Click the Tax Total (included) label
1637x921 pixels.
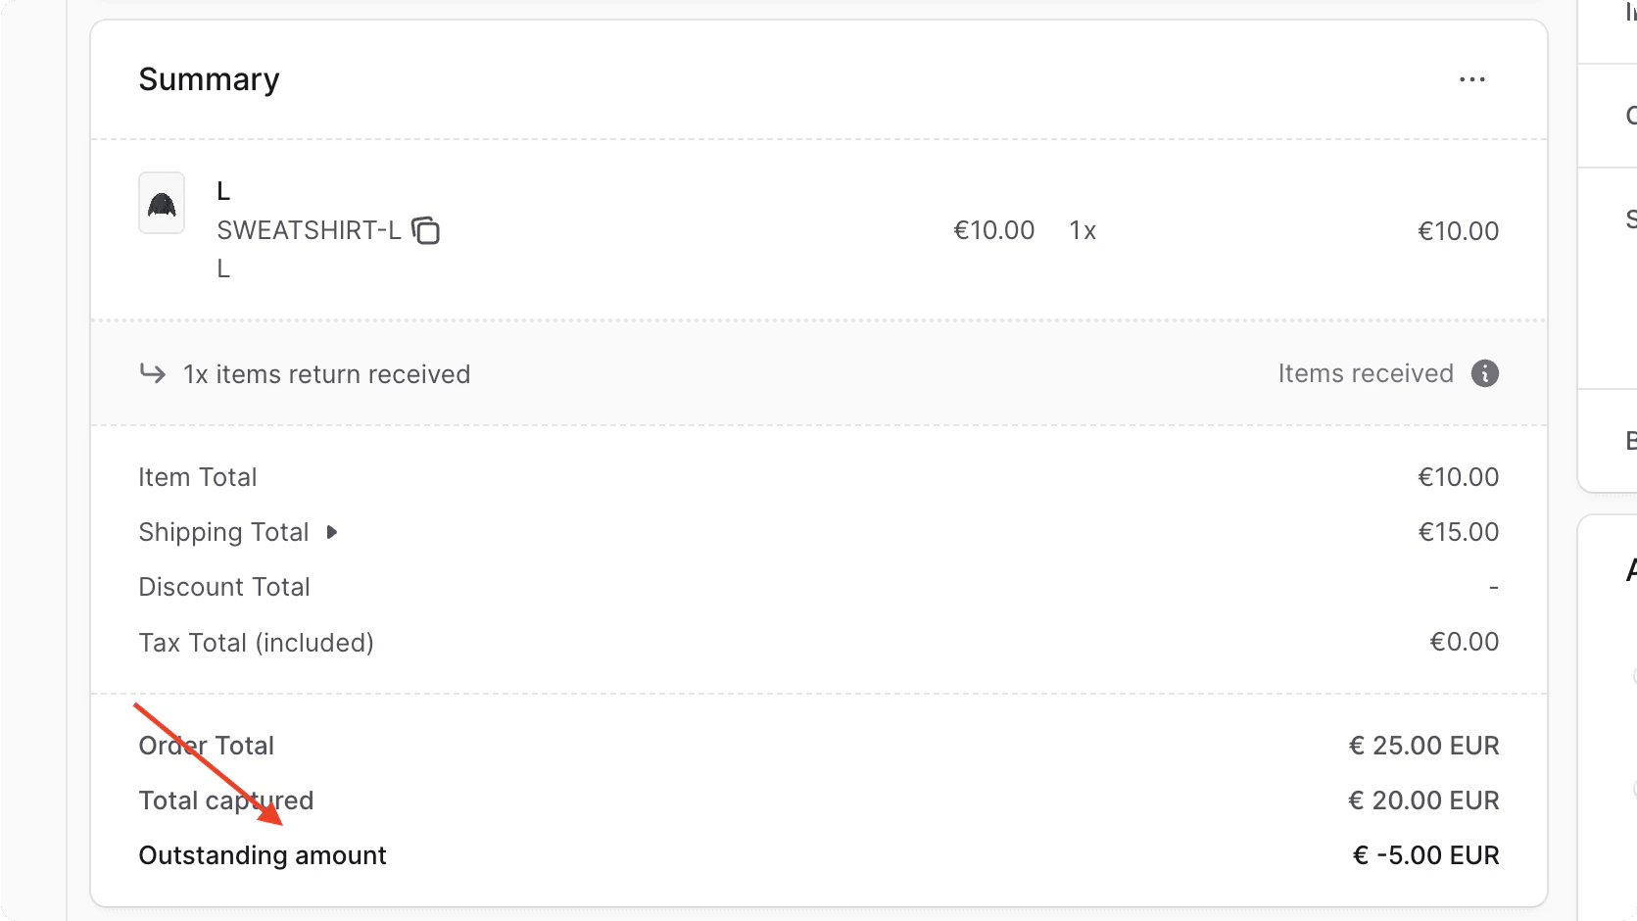[256, 642]
